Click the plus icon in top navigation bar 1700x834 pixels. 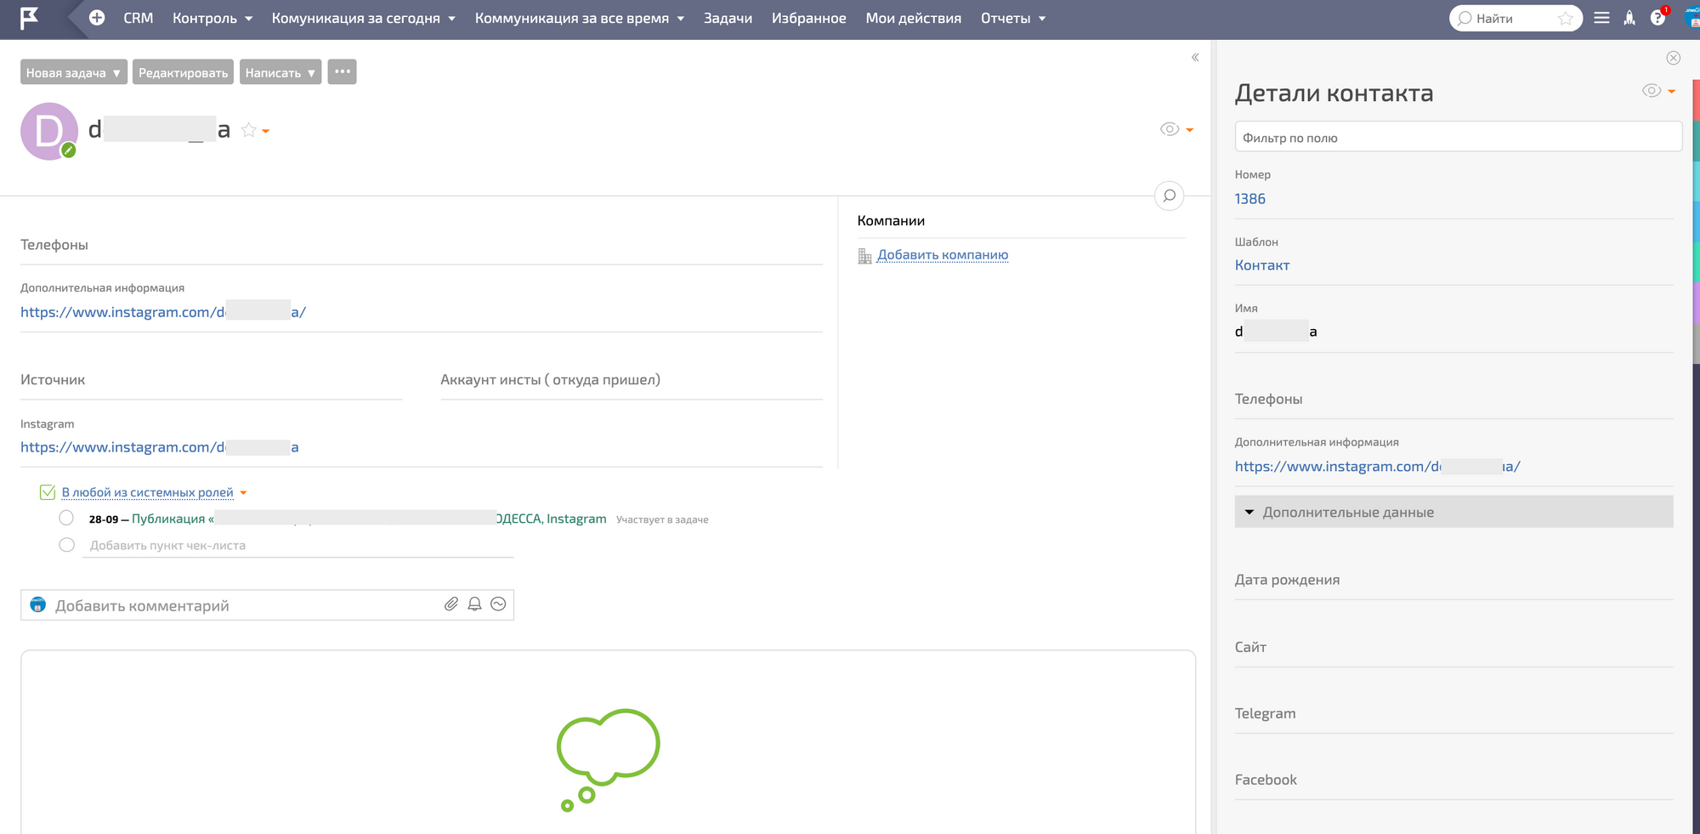[x=97, y=18]
